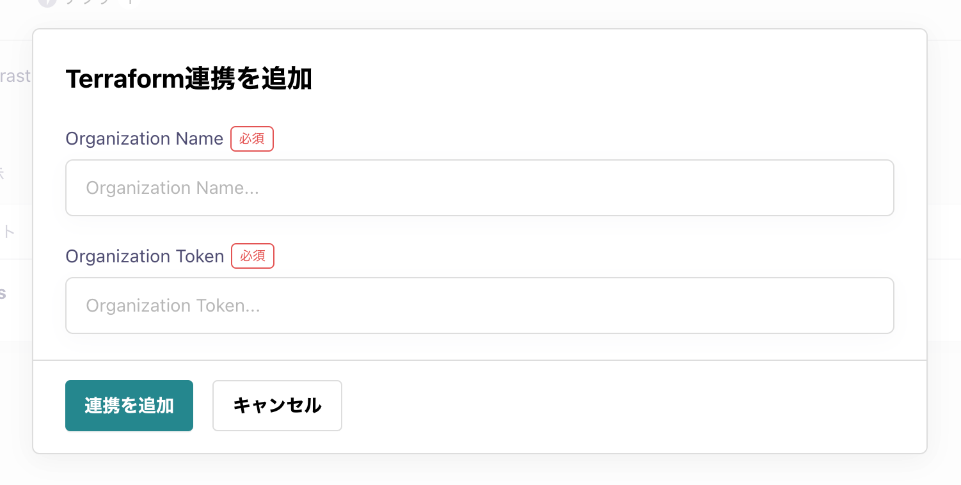Click the faded circular icon above the dialog
961x485 pixels.
pyautogui.click(x=47, y=2)
